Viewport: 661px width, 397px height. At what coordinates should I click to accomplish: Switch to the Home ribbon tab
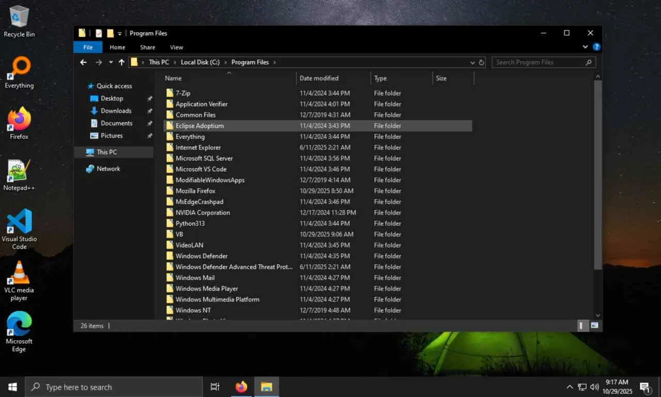click(117, 47)
